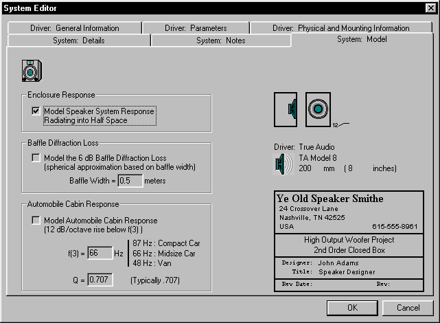The width and height of the screenshot is (440, 323).
Task: Click the 'Rev Date:' label
Action: coord(297,284)
